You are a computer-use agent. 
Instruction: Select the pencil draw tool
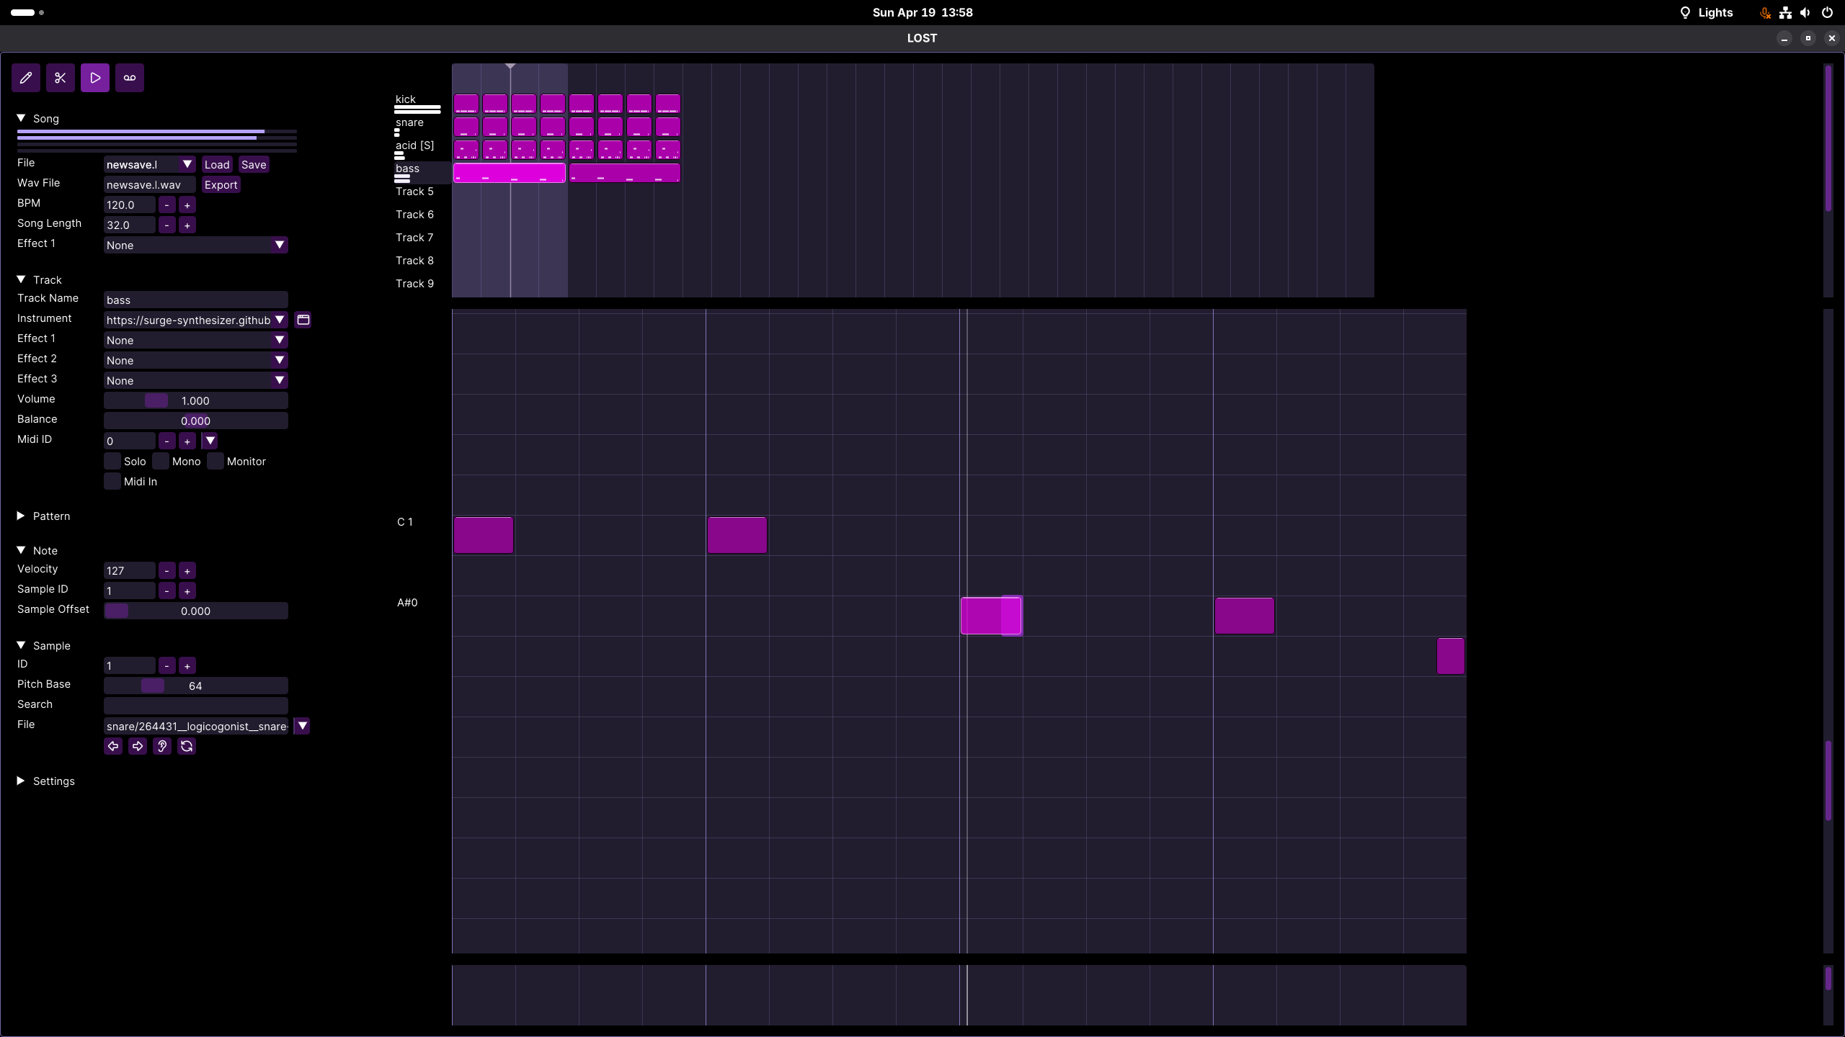coord(26,78)
